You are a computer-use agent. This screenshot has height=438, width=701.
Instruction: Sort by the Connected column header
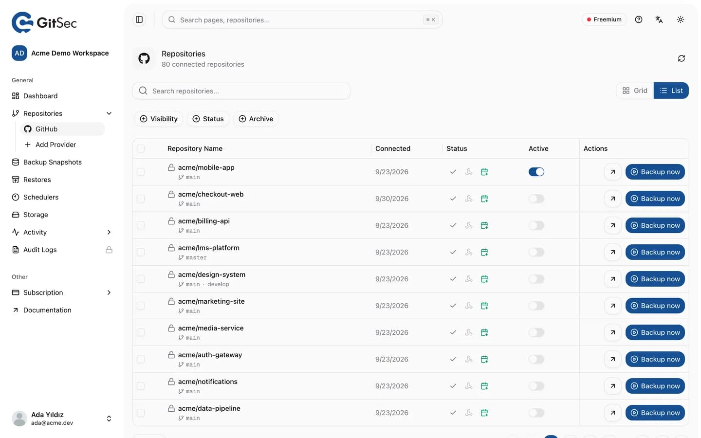coord(393,148)
